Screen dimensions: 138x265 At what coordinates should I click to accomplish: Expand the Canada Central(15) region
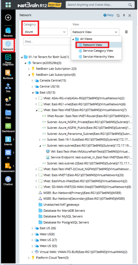(33, 81)
